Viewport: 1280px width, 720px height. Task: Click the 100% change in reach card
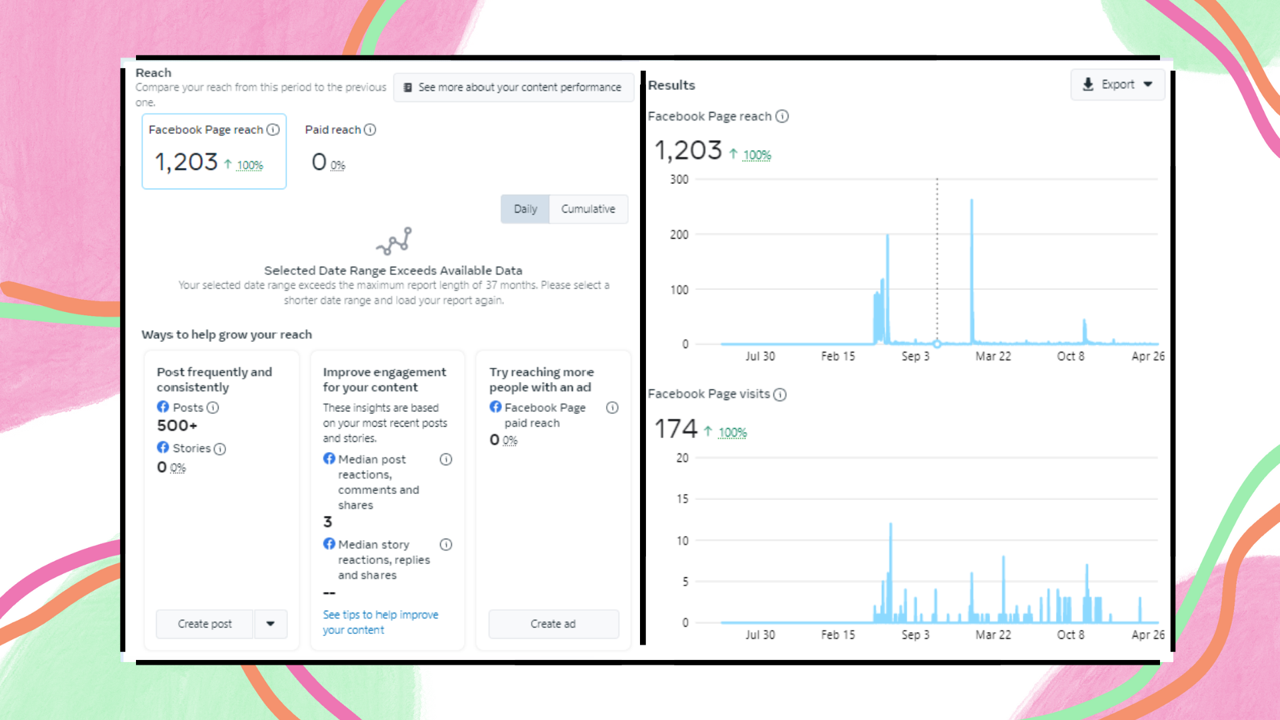tap(250, 165)
